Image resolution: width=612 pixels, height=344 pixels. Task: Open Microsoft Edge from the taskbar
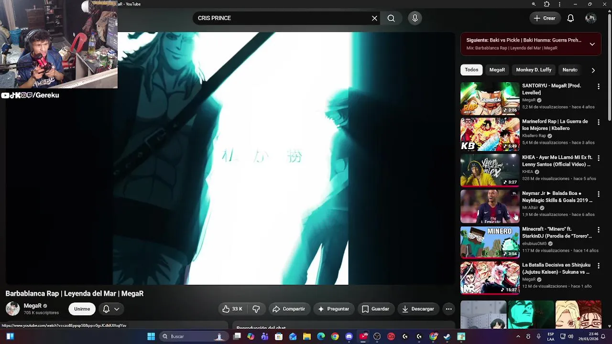pyautogui.click(x=321, y=336)
